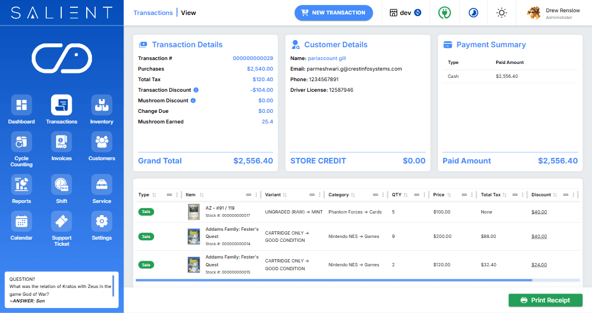
Task: Click the Item column filter lines icon
Action: [x=248, y=195]
